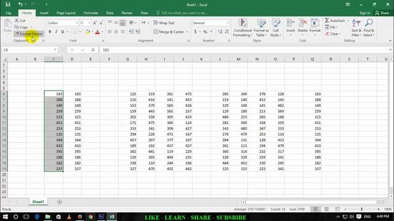The image size is (394, 221).
Task: Open Sort & Filter menu
Action: (356, 28)
